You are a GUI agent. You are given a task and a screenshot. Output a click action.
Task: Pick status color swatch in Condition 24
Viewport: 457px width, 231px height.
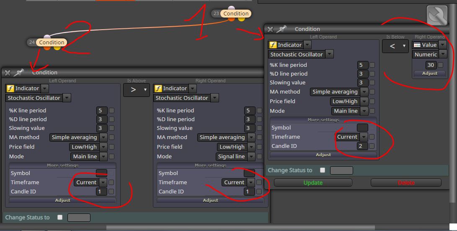click(x=79, y=217)
